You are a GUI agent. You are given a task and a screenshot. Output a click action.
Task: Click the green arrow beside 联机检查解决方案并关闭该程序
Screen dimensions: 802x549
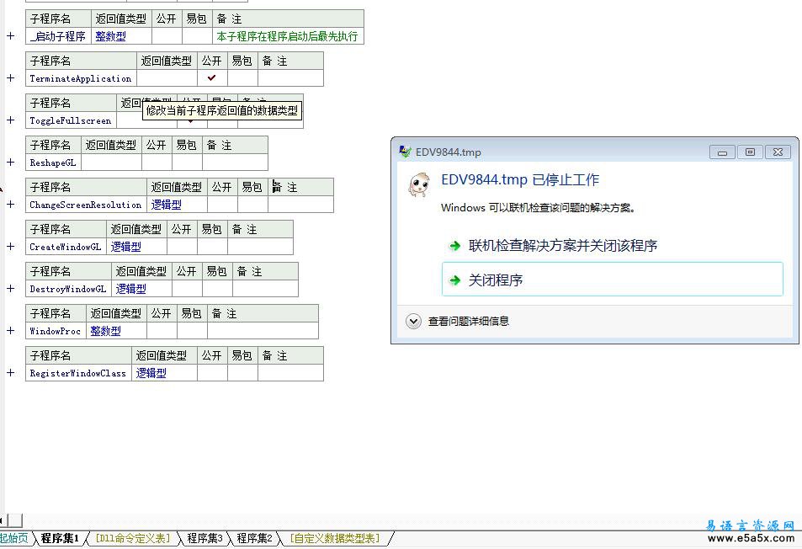[454, 246]
